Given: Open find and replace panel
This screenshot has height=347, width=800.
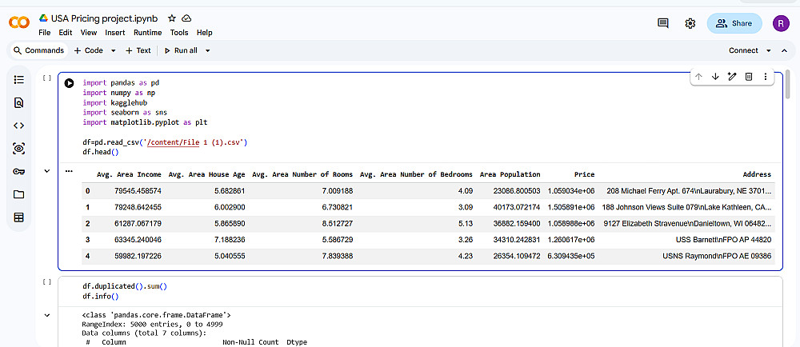Looking at the screenshot, I should tap(19, 102).
